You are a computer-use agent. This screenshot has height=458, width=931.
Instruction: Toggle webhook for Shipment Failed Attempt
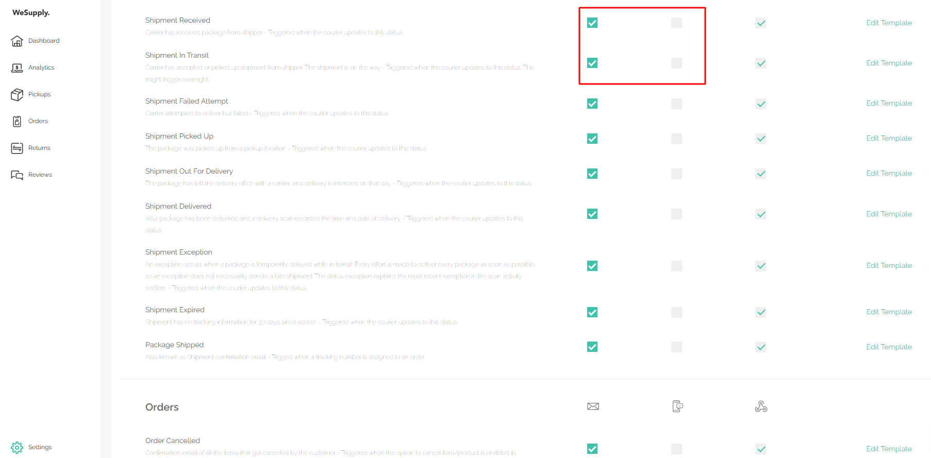coord(760,104)
